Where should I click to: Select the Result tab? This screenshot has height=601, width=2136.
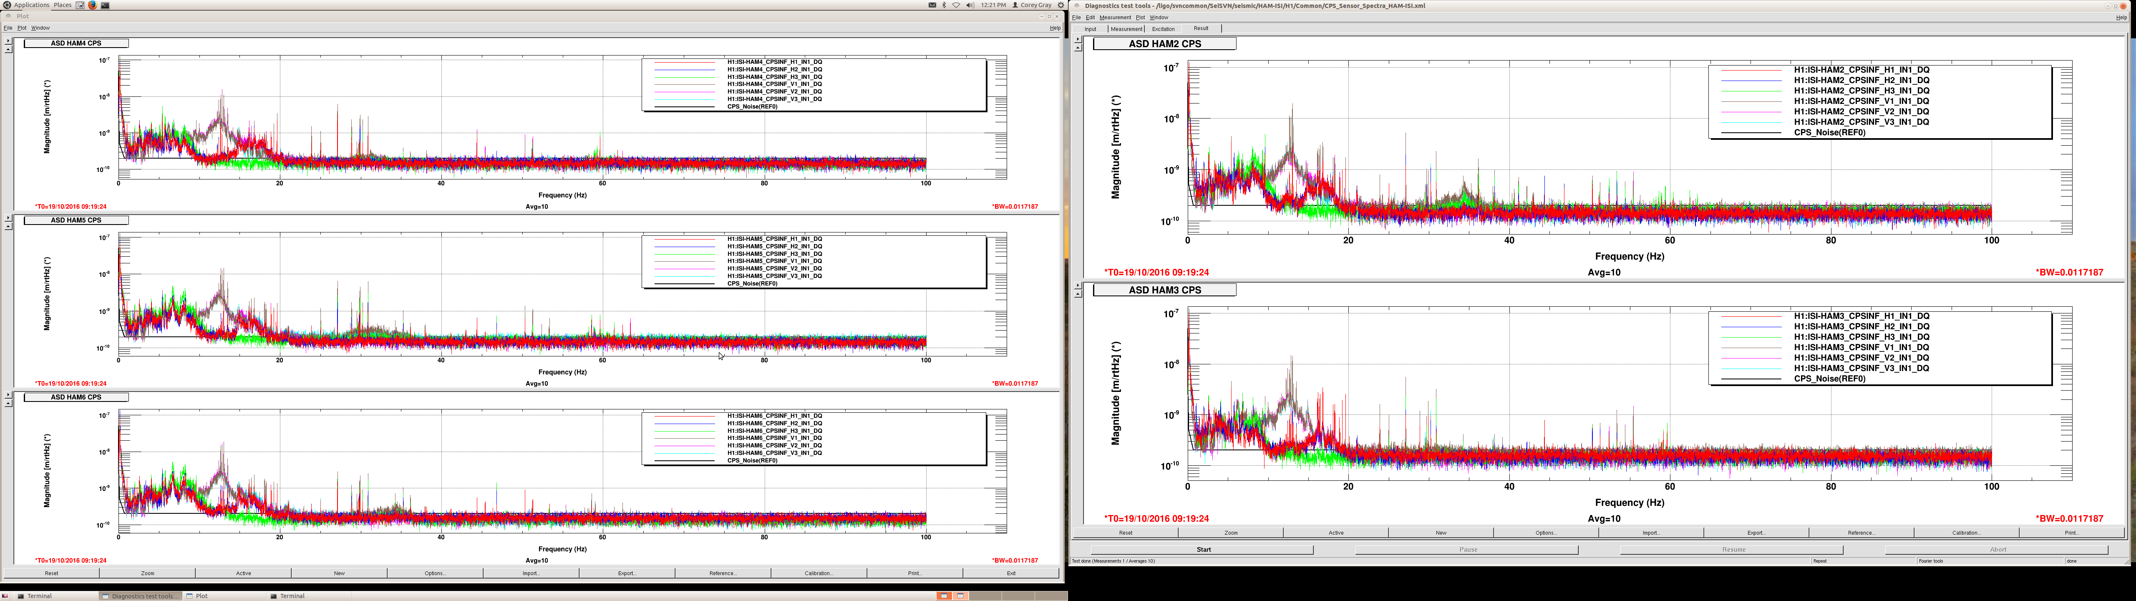[1201, 28]
